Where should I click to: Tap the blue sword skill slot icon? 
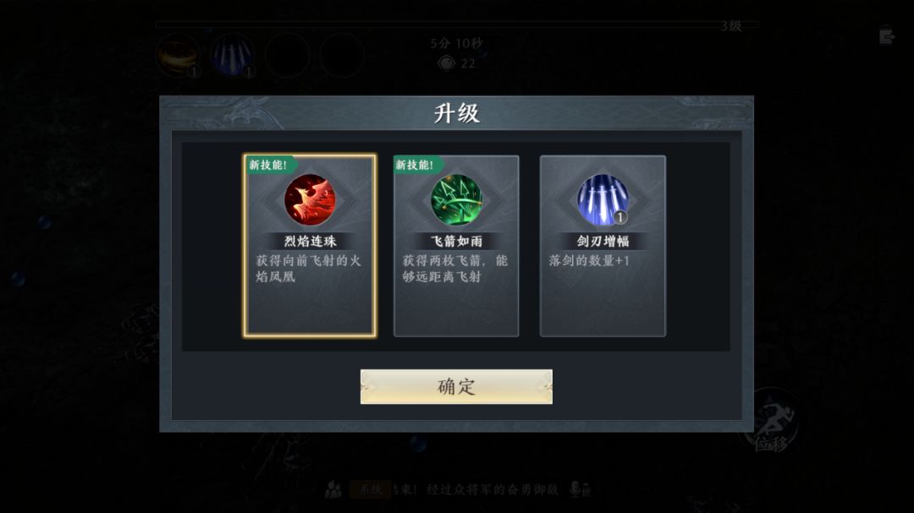(233, 55)
